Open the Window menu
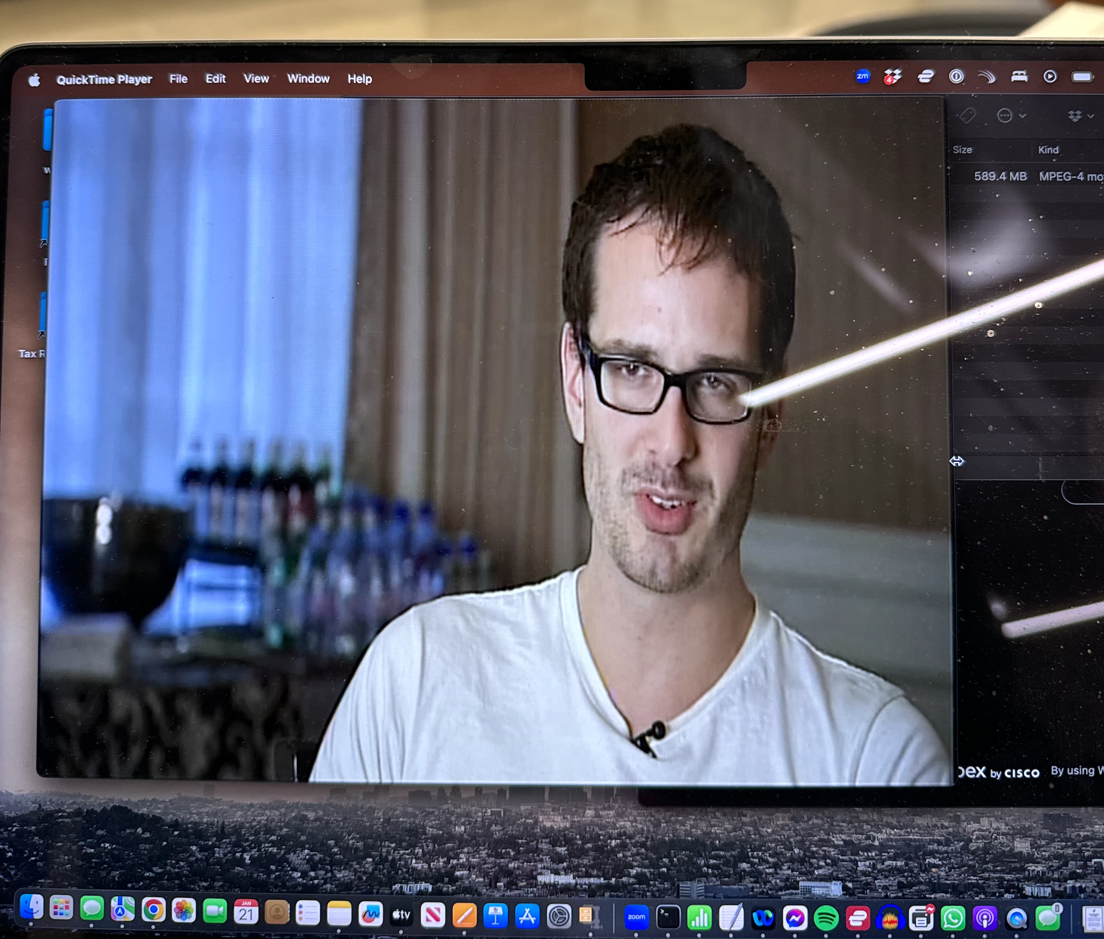The height and width of the screenshot is (939, 1104). pyautogui.click(x=308, y=79)
